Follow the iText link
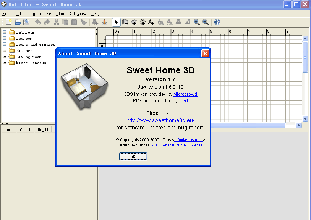Screen dimensions: 311x220 point(183,101)
